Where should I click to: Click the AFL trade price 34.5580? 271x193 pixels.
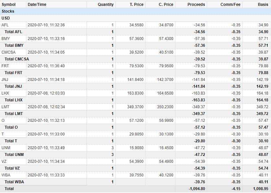pos(136,25)
